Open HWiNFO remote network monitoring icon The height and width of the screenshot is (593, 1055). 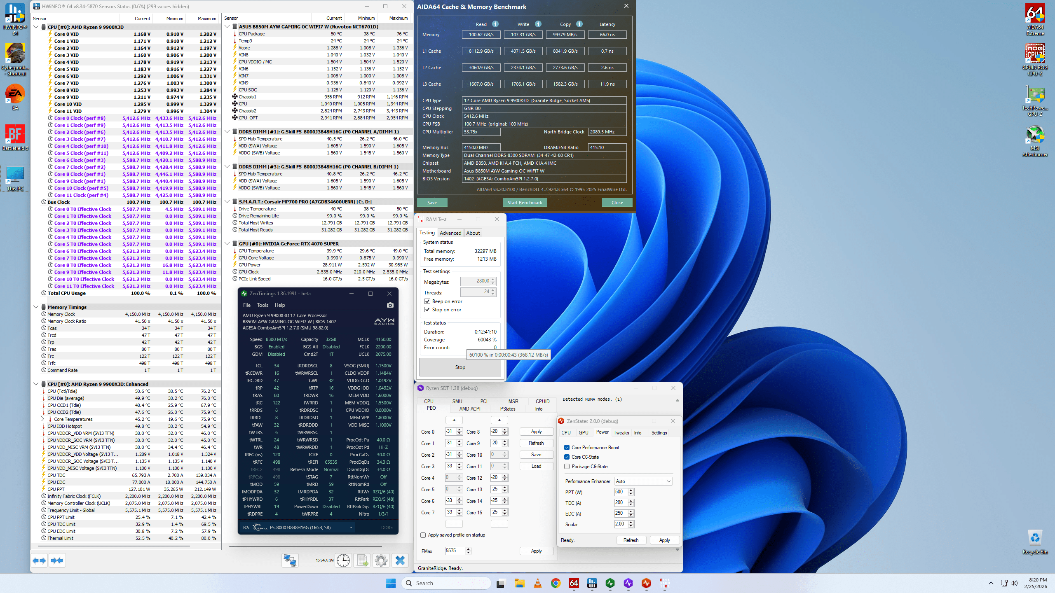[x=290, y=560]
